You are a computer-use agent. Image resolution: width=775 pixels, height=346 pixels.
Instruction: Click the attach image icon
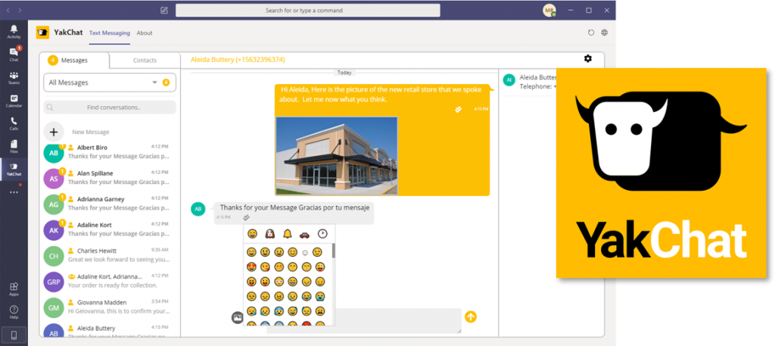tap(237, 318)
